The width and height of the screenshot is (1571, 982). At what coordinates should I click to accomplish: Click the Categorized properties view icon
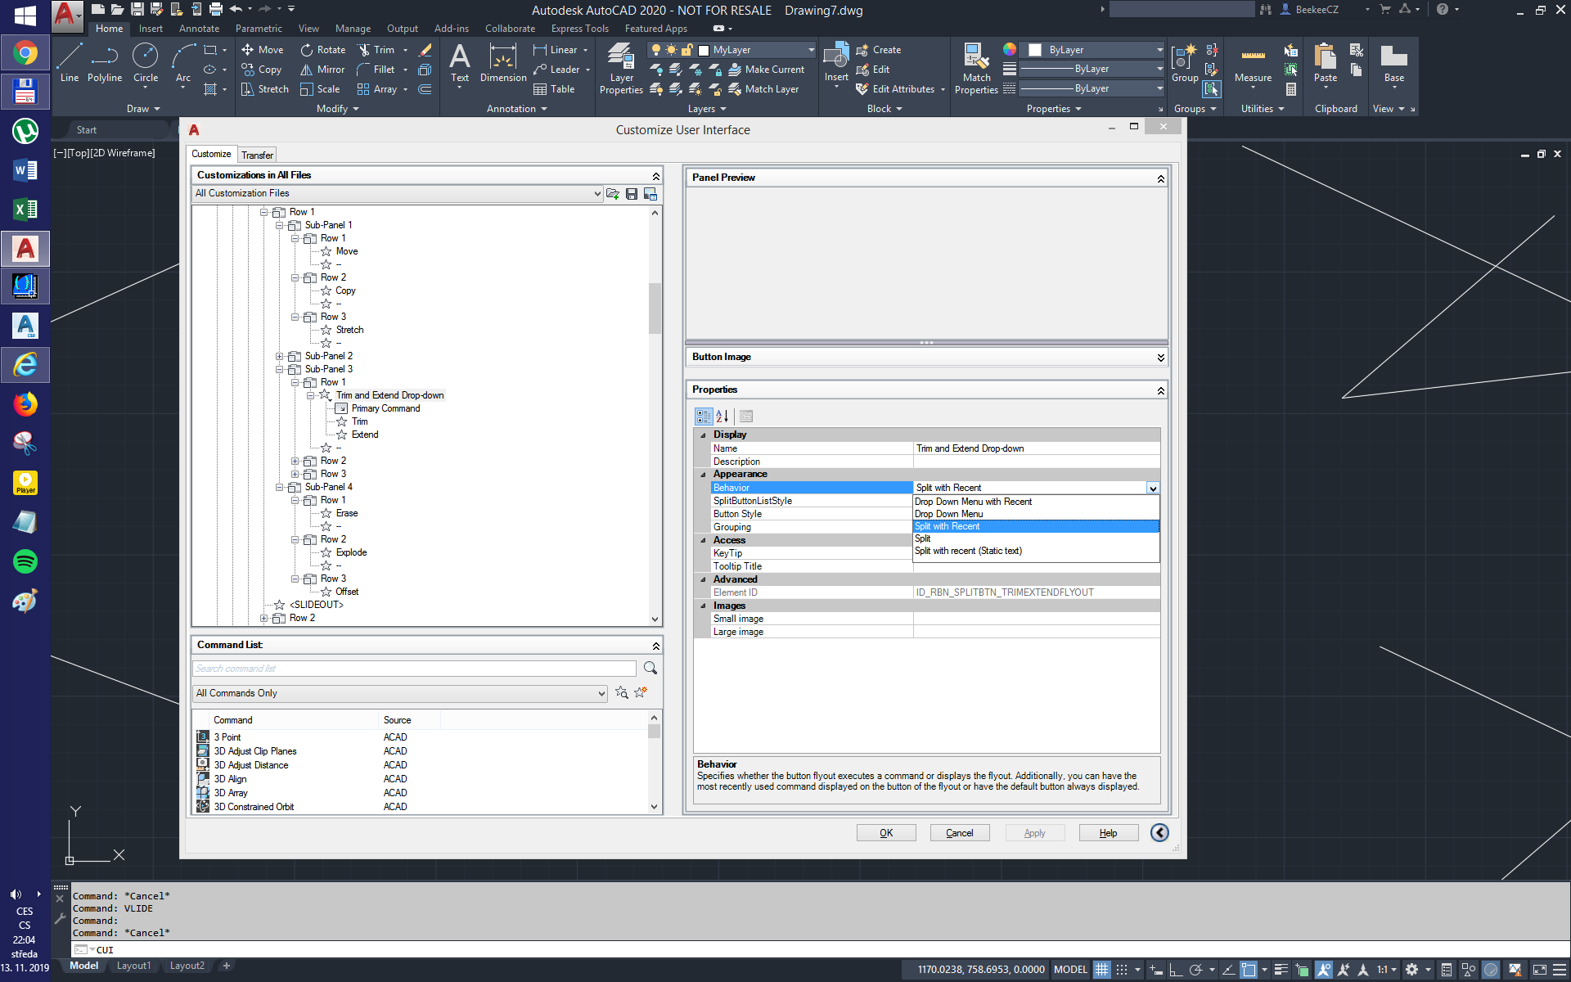click(x=704, y=417)
